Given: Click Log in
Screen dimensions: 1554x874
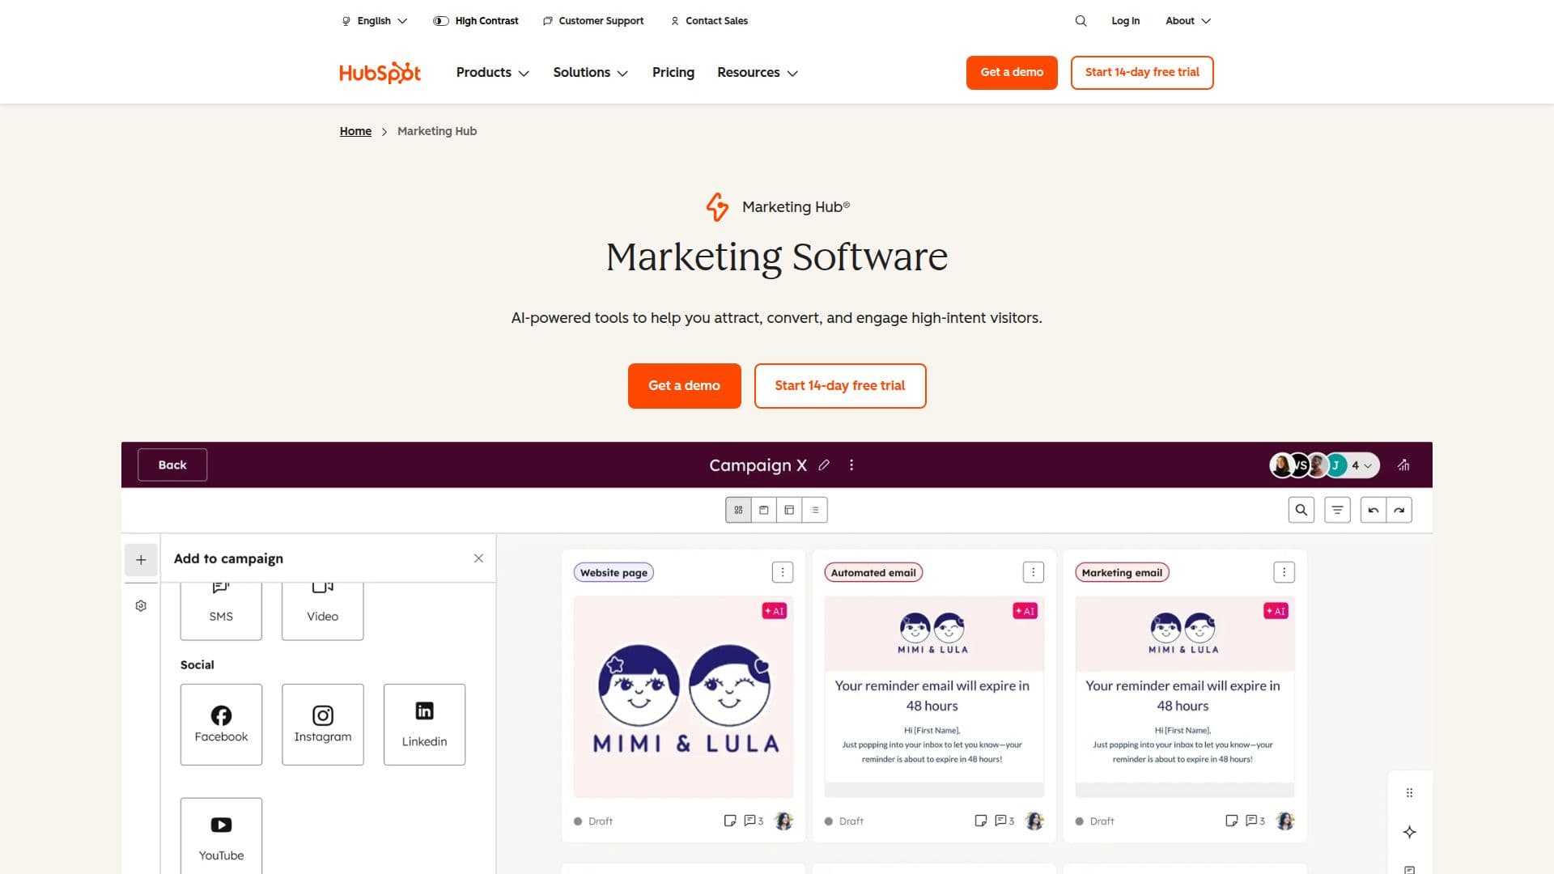Looking at the screenshot, I should point(1125,21).
